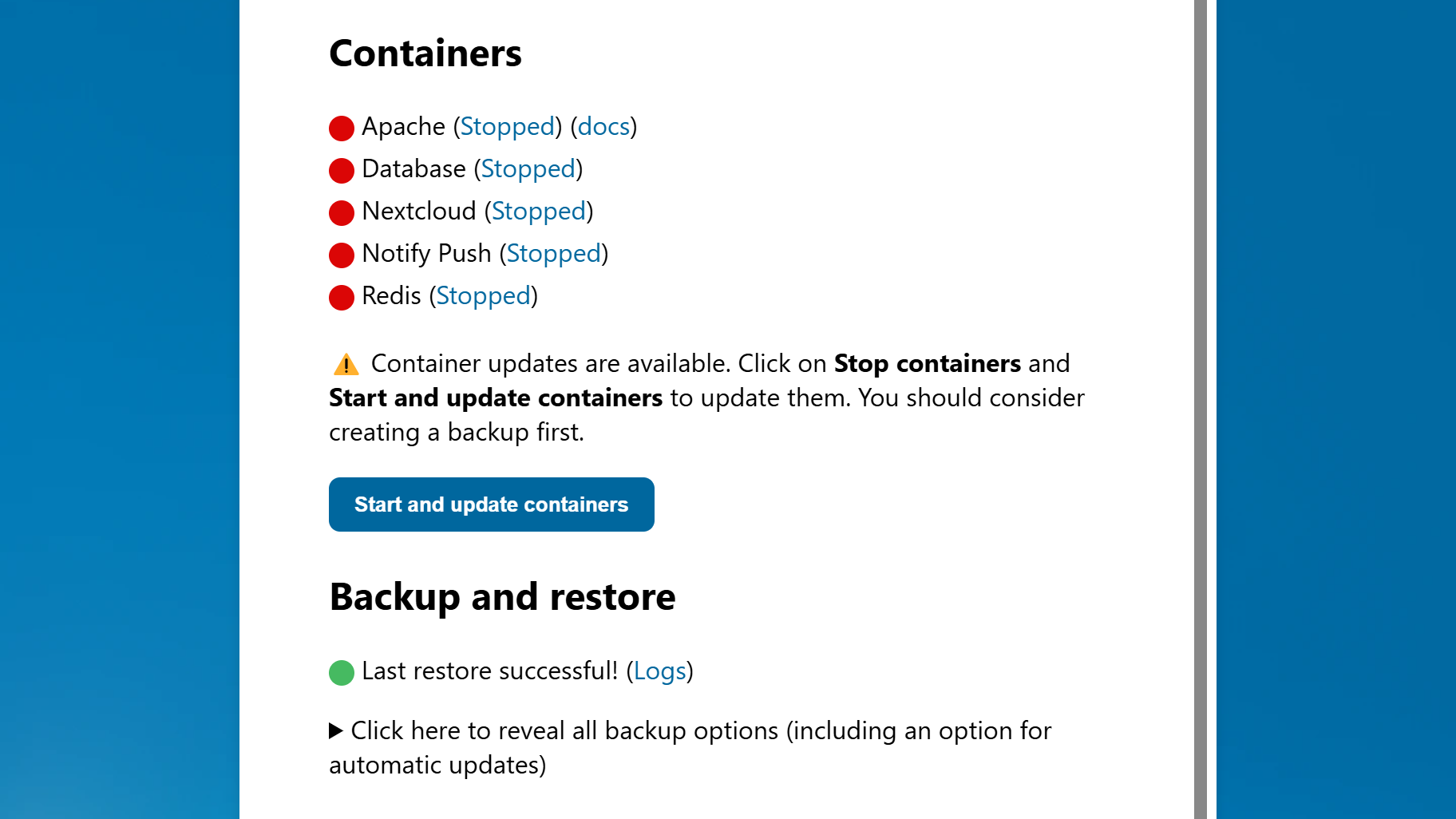Click the red status dot beside Apache
Screen dimensions: 1456x819
(x=342, y=129)
